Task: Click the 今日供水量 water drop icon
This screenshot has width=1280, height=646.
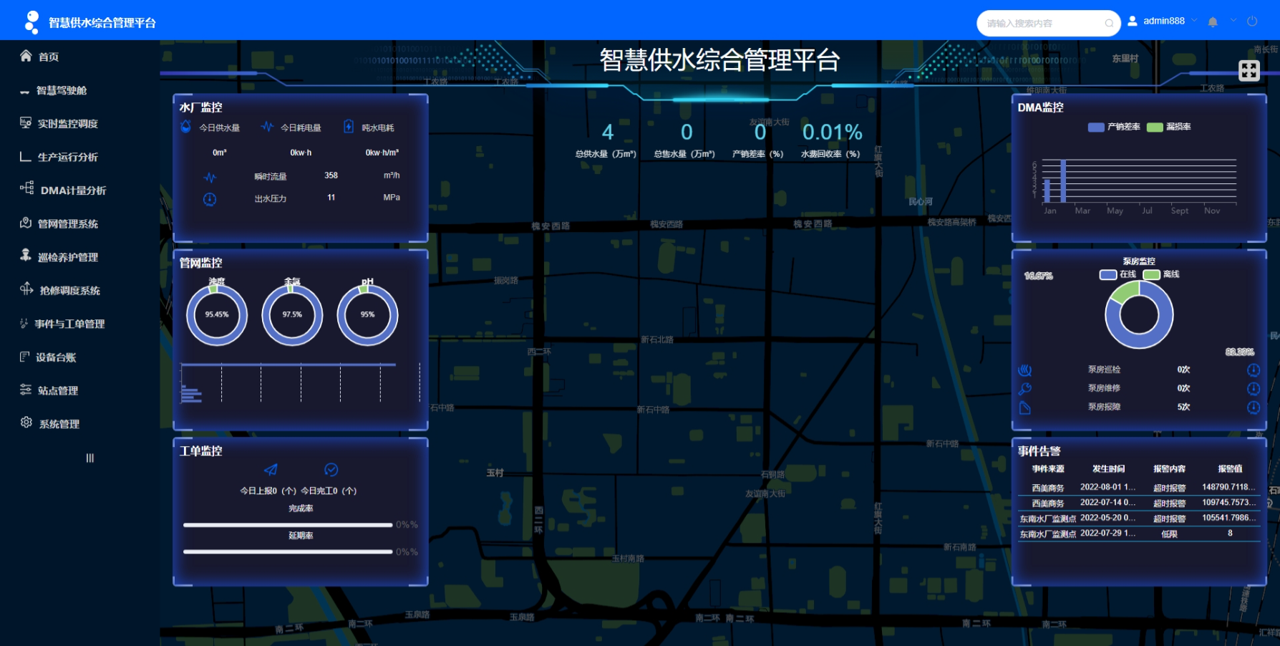Action: click(186, 127)
